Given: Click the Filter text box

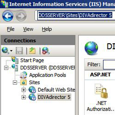Looking at the screenshot, I should pos(109,65).
